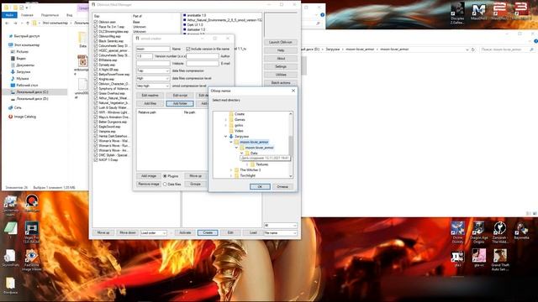Click the Remove image button
This screenshot has width=538, height=302.
pos(149,184)
